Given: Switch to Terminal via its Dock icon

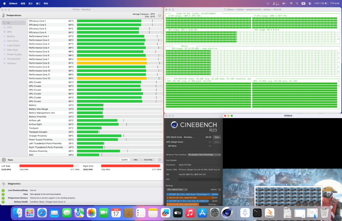Looking at the screenshot, I should (257, 213).
